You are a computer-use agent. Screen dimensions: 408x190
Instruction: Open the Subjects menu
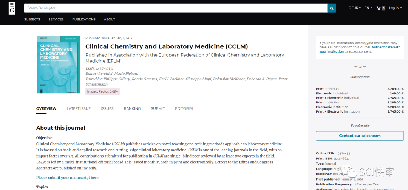[32, 19]
